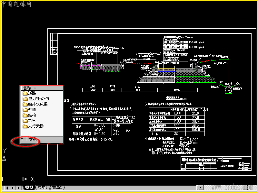
Task: Select the 燃气 folder entry
Action: pyautogui.click(x=29, y=121)
